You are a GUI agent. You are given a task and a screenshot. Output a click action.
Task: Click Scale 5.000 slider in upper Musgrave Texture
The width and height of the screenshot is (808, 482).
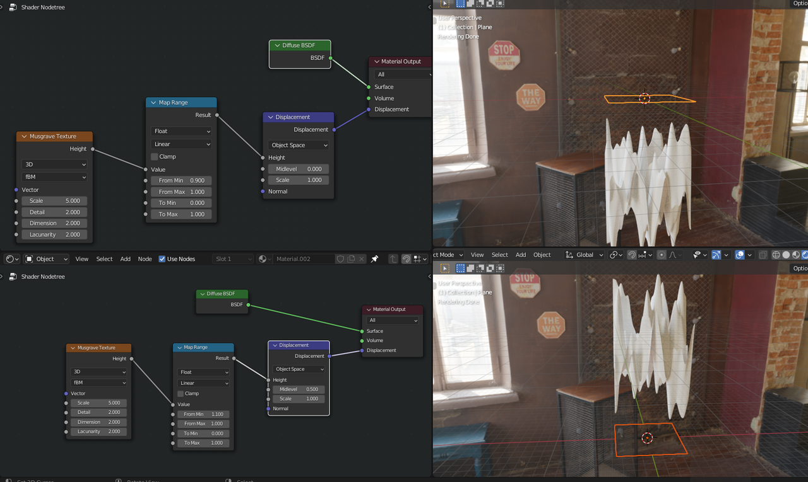tap(54, 201)
